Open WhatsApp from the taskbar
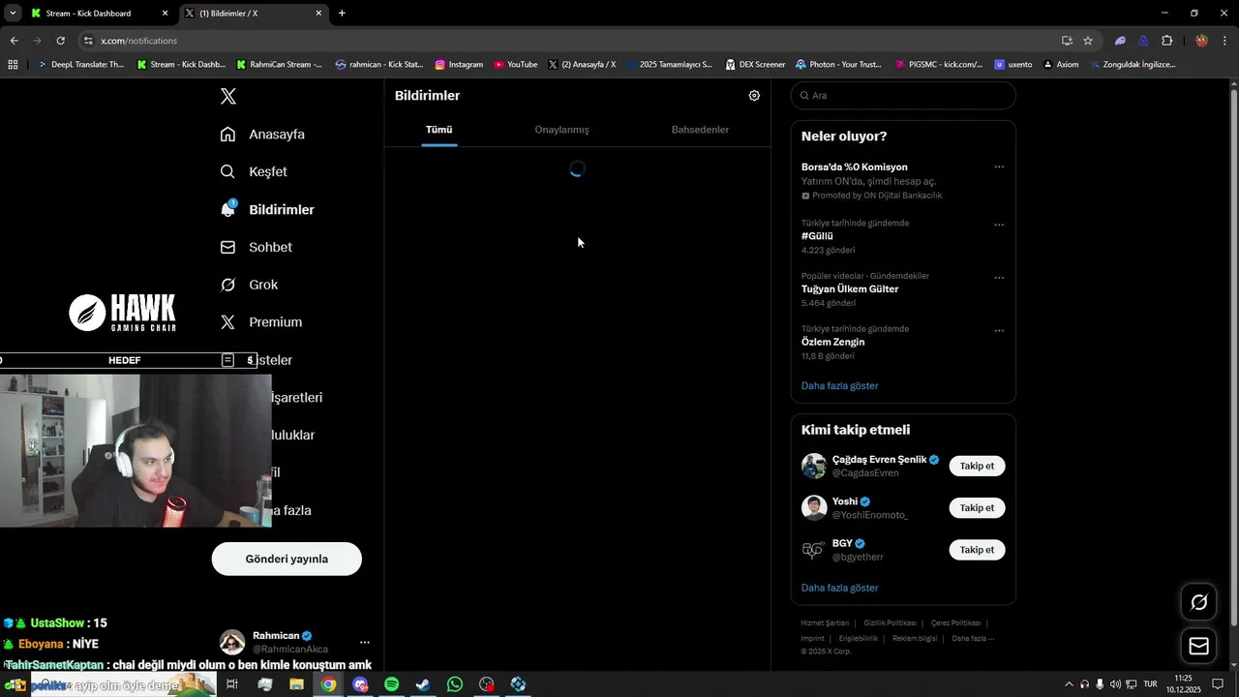1239x697 pixels. point(455,684)
